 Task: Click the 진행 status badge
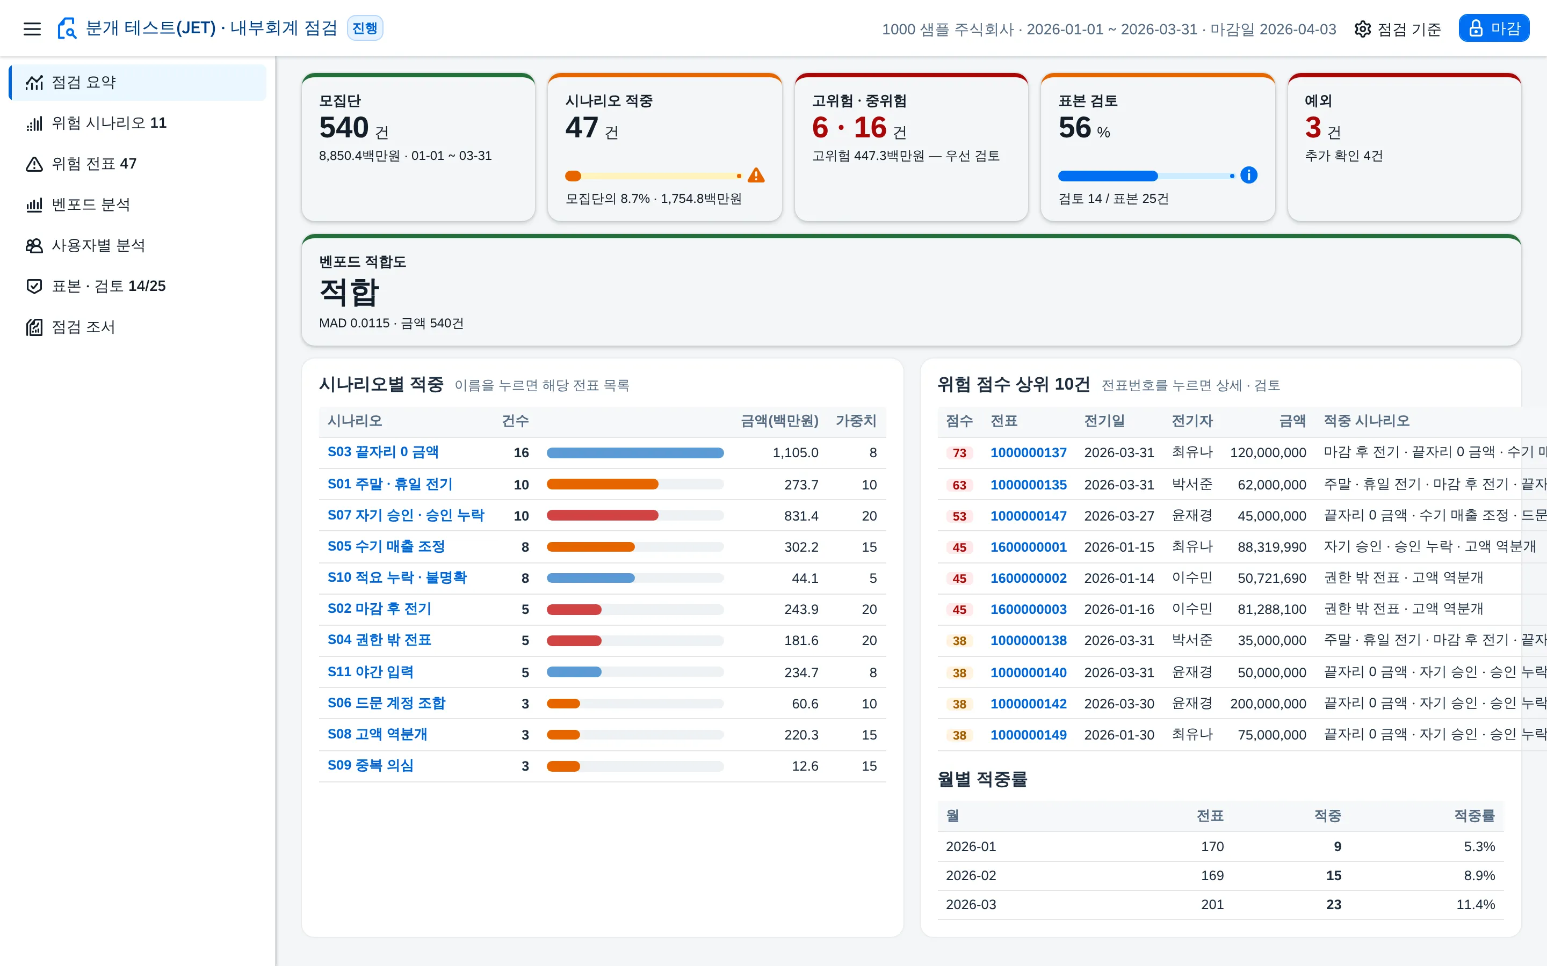tap(365, 28)
